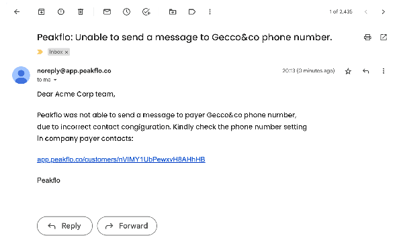The image size is (403, 252).
Task: Archive this Peakflo email
Action: point(42,12)
